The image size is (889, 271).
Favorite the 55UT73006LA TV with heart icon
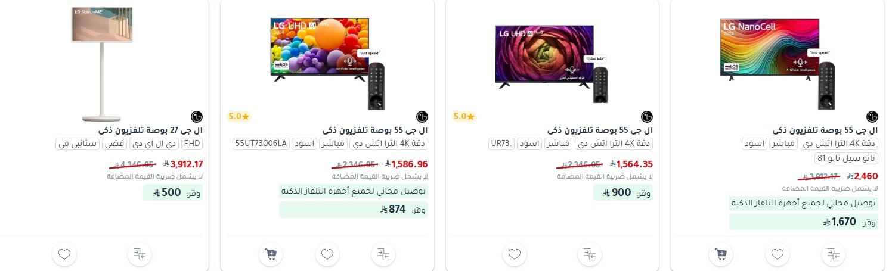(327, 254)
